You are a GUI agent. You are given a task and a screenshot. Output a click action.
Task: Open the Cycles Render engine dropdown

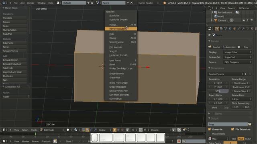[148, 3]
